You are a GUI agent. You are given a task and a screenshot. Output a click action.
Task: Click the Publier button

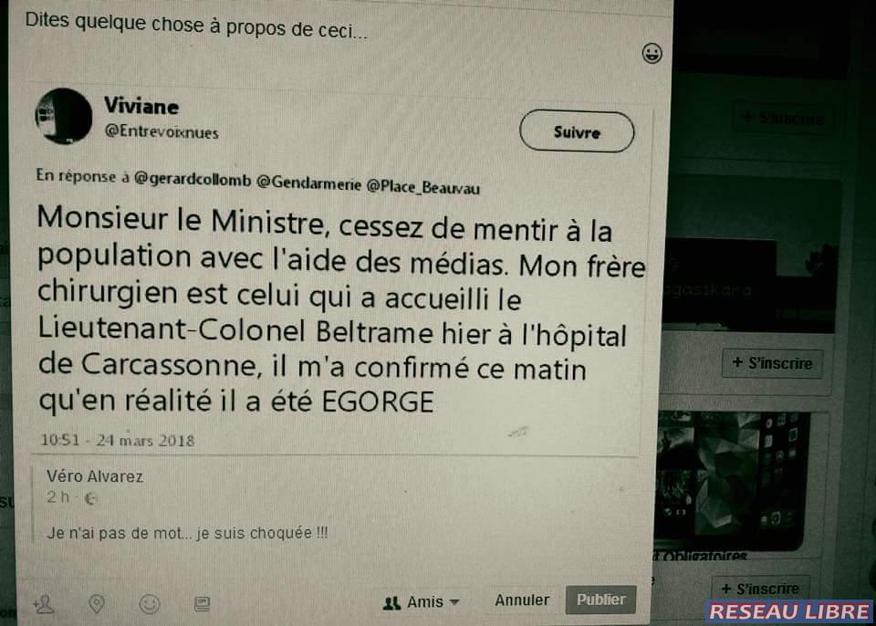point(600,600)
